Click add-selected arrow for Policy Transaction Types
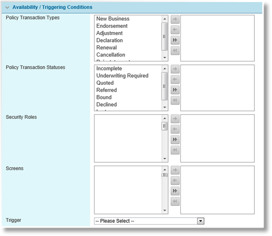Viewport: 272px width, 236px height. click(175, 19)
